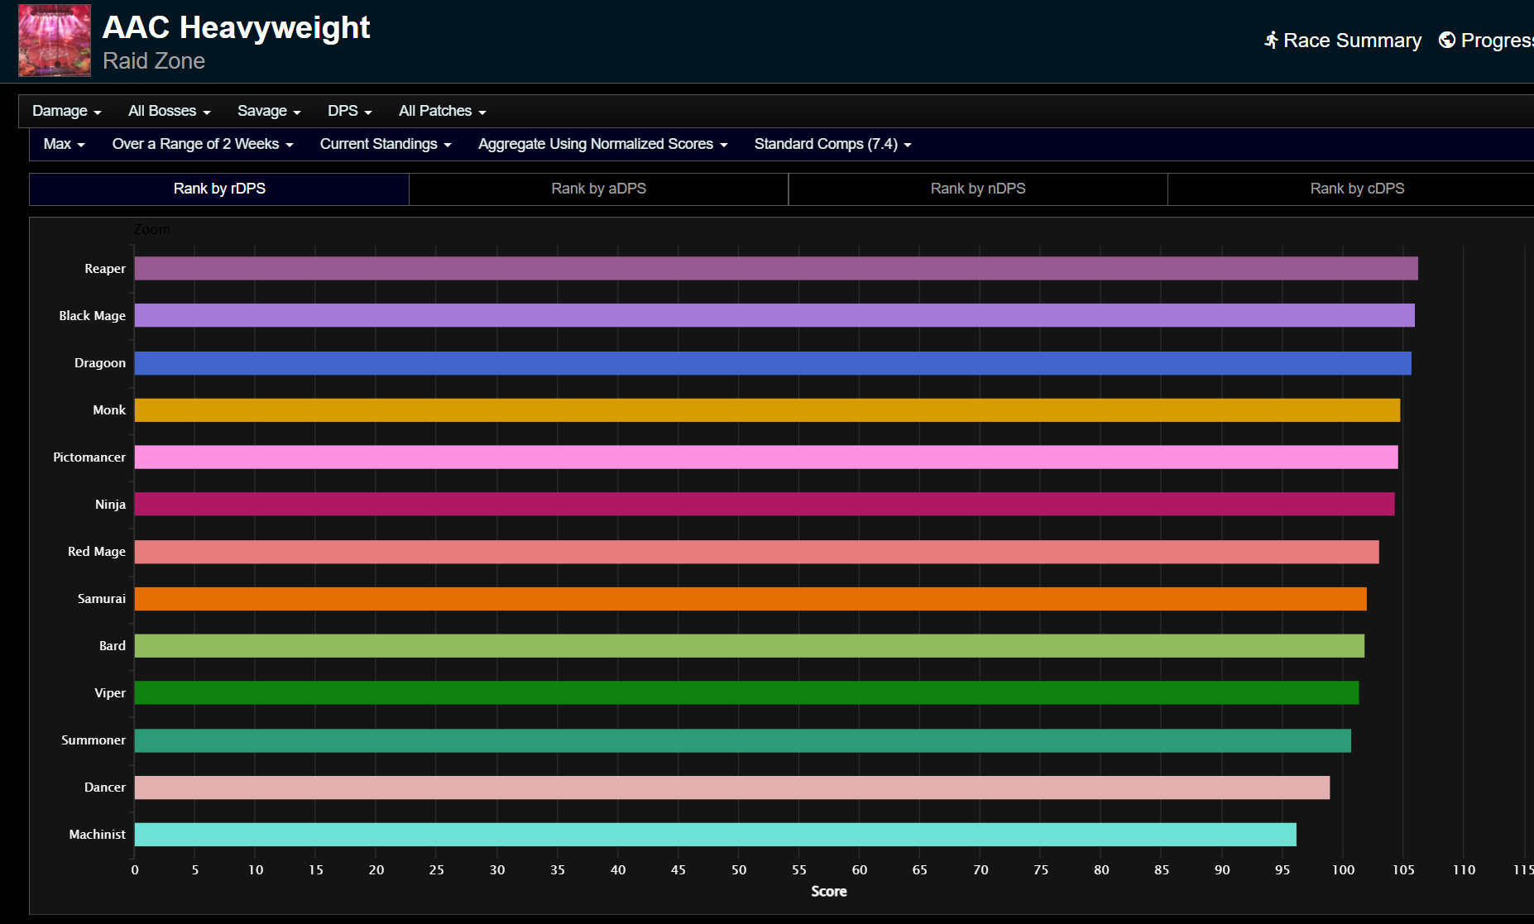This screenshot has height=924, width=1534.
Task: Select the cyan Machinist score bar
Action: (716, 835)
